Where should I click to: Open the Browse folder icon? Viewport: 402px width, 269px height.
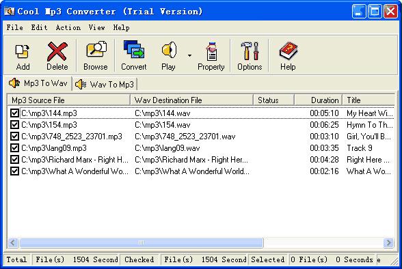click(x=96, y=49)
